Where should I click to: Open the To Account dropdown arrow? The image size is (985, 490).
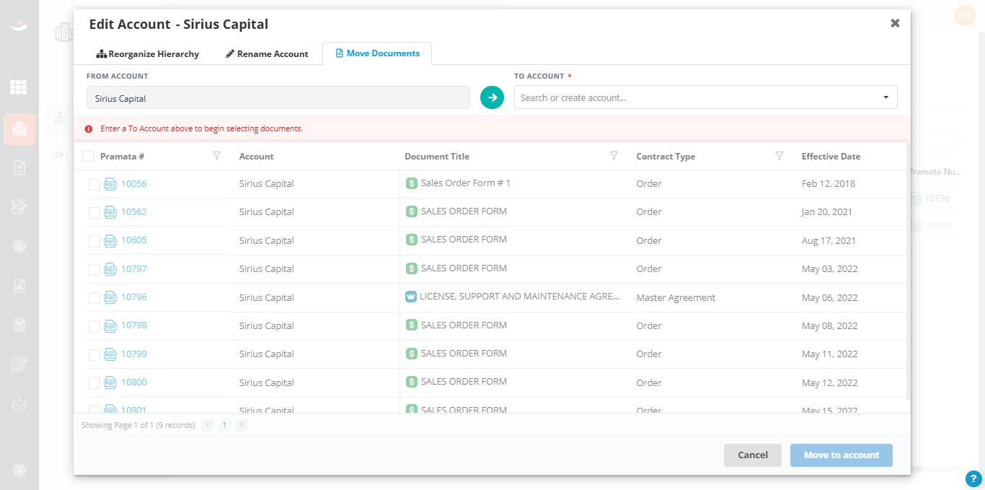pyautogui.click(x=885, y=97)
